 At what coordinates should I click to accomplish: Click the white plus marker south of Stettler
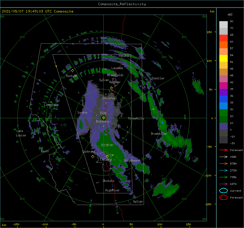tap(153, 109)
